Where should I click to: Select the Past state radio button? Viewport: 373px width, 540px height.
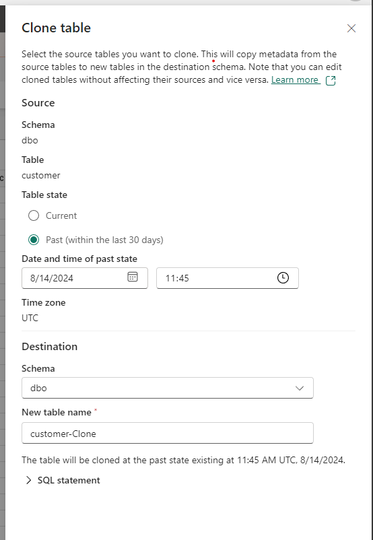point(34,240)
